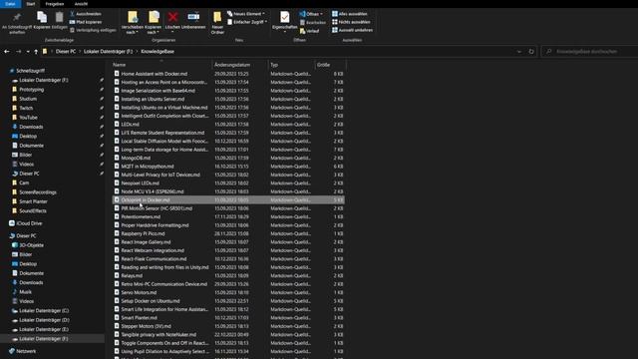Choose Pfad kopieren in the ribbon
Image resolution: width=638 pixels, height=359 pixels.
(x=86, y=22)
